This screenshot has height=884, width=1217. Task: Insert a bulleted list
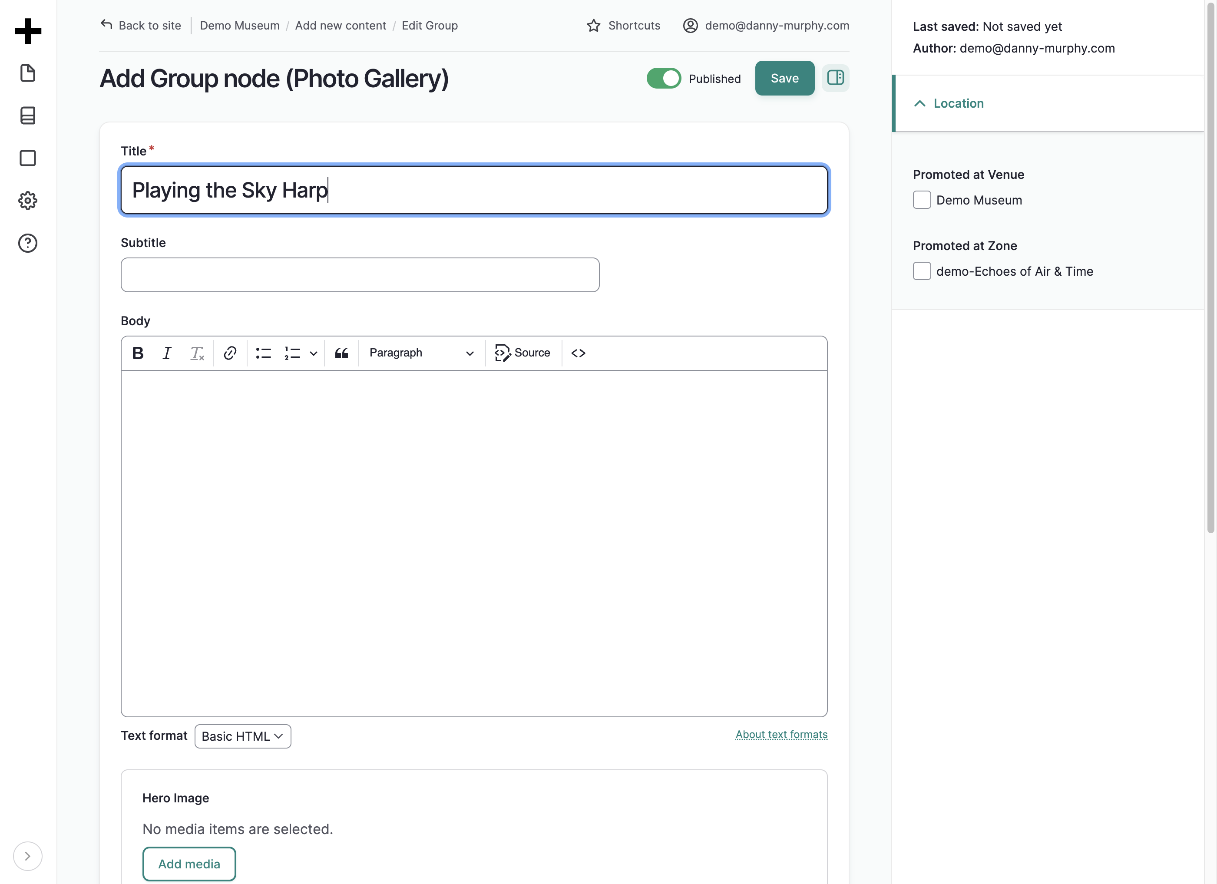(264, 353)
